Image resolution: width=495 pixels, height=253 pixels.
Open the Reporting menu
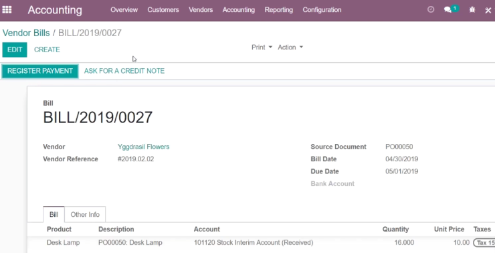pos(279,10)
